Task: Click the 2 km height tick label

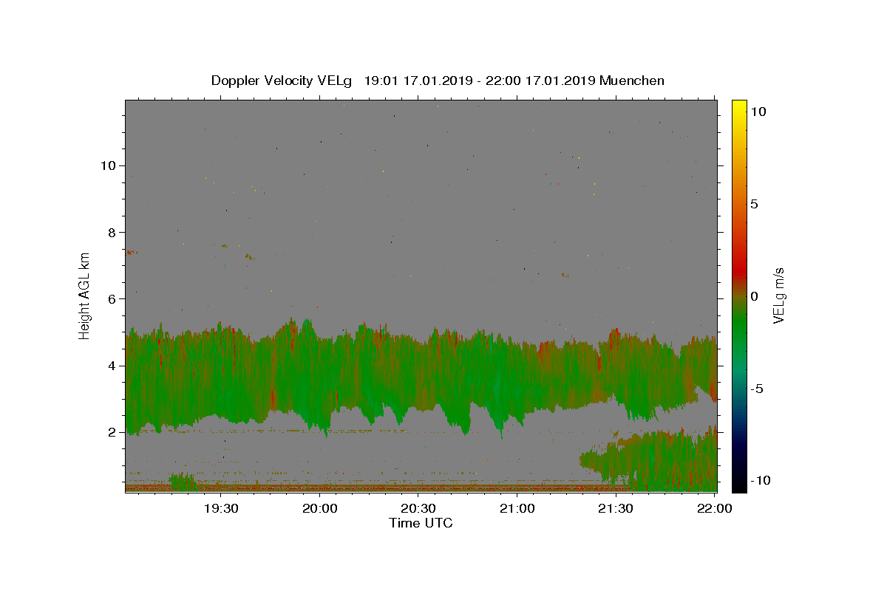Action: click(x=110, y=432)
